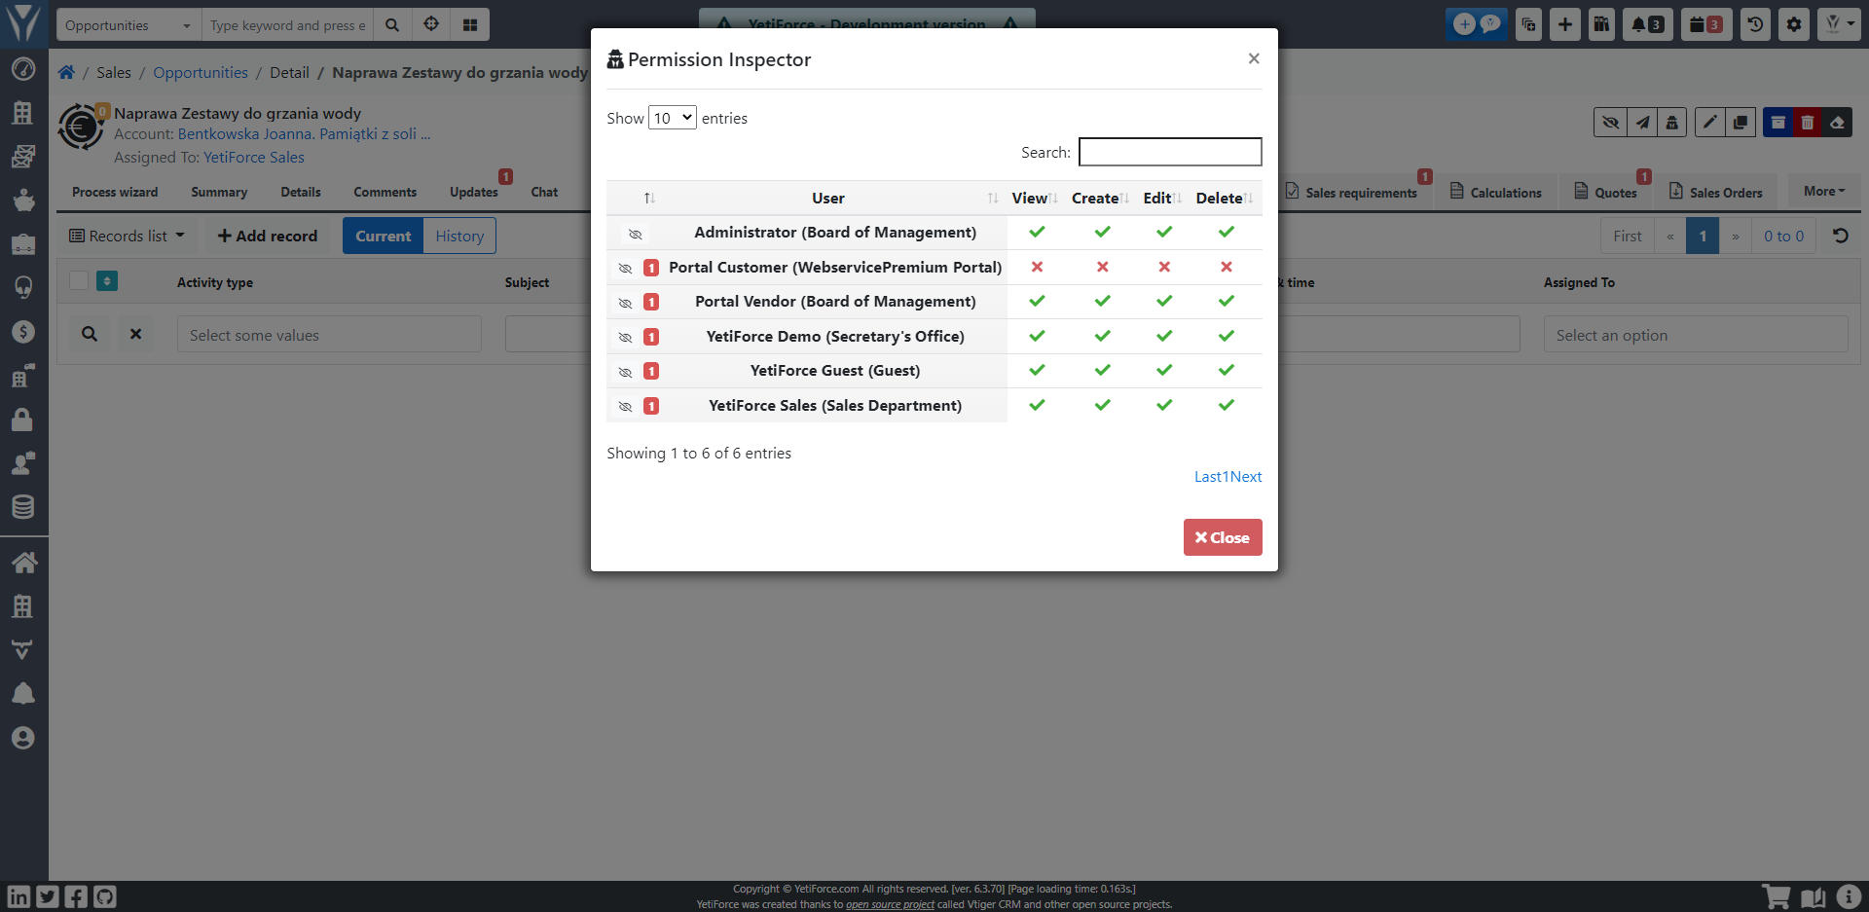Go to Last page link
This screenshot has height=912, width=1869.
tap(1208, 476)
